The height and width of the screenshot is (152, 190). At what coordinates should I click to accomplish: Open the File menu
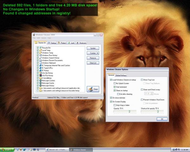point(34,38)
